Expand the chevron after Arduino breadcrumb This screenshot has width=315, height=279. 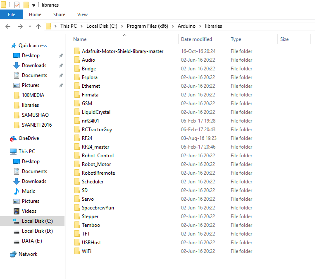click(200, 26)
